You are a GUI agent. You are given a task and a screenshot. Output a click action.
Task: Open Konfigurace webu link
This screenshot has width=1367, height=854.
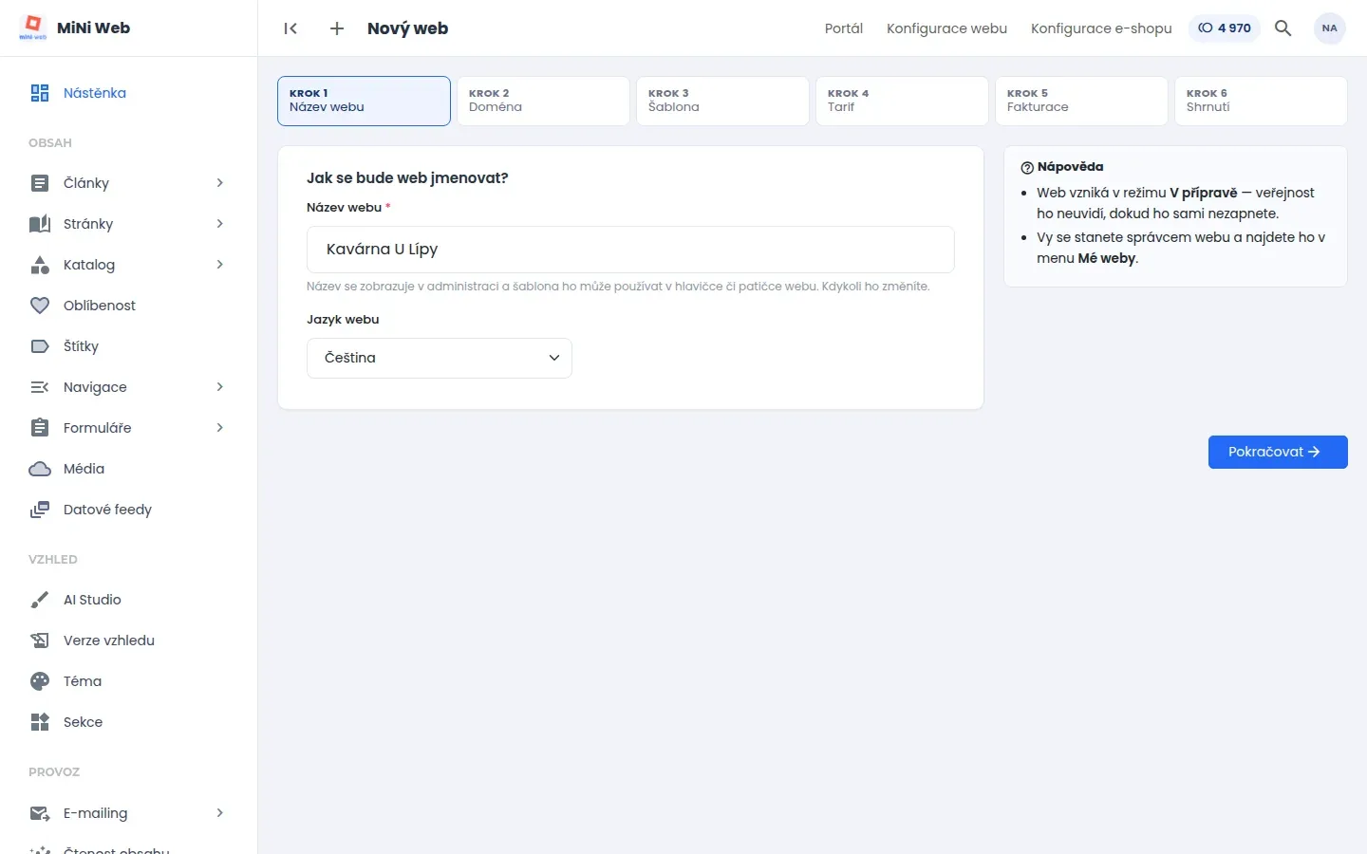946,28
